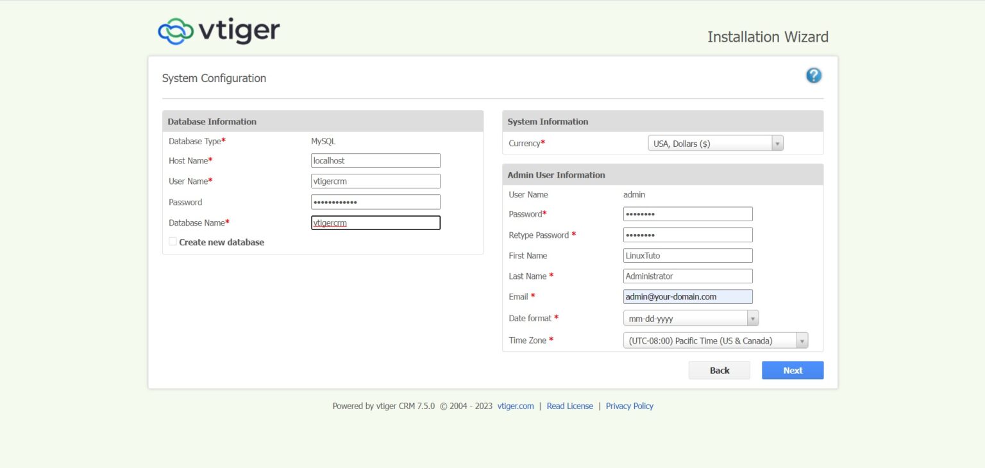Open the Read License link
The height and width of the screenshot is (468, 985).
(570, 406)
